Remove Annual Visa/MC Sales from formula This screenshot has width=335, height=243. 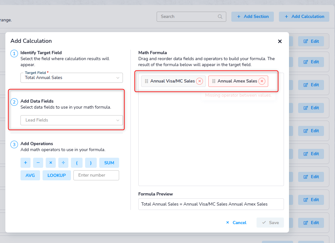[199, 81]
